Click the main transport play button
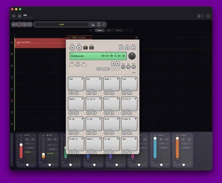Viewport: 222px width, 183px height. tap(24, 24)
